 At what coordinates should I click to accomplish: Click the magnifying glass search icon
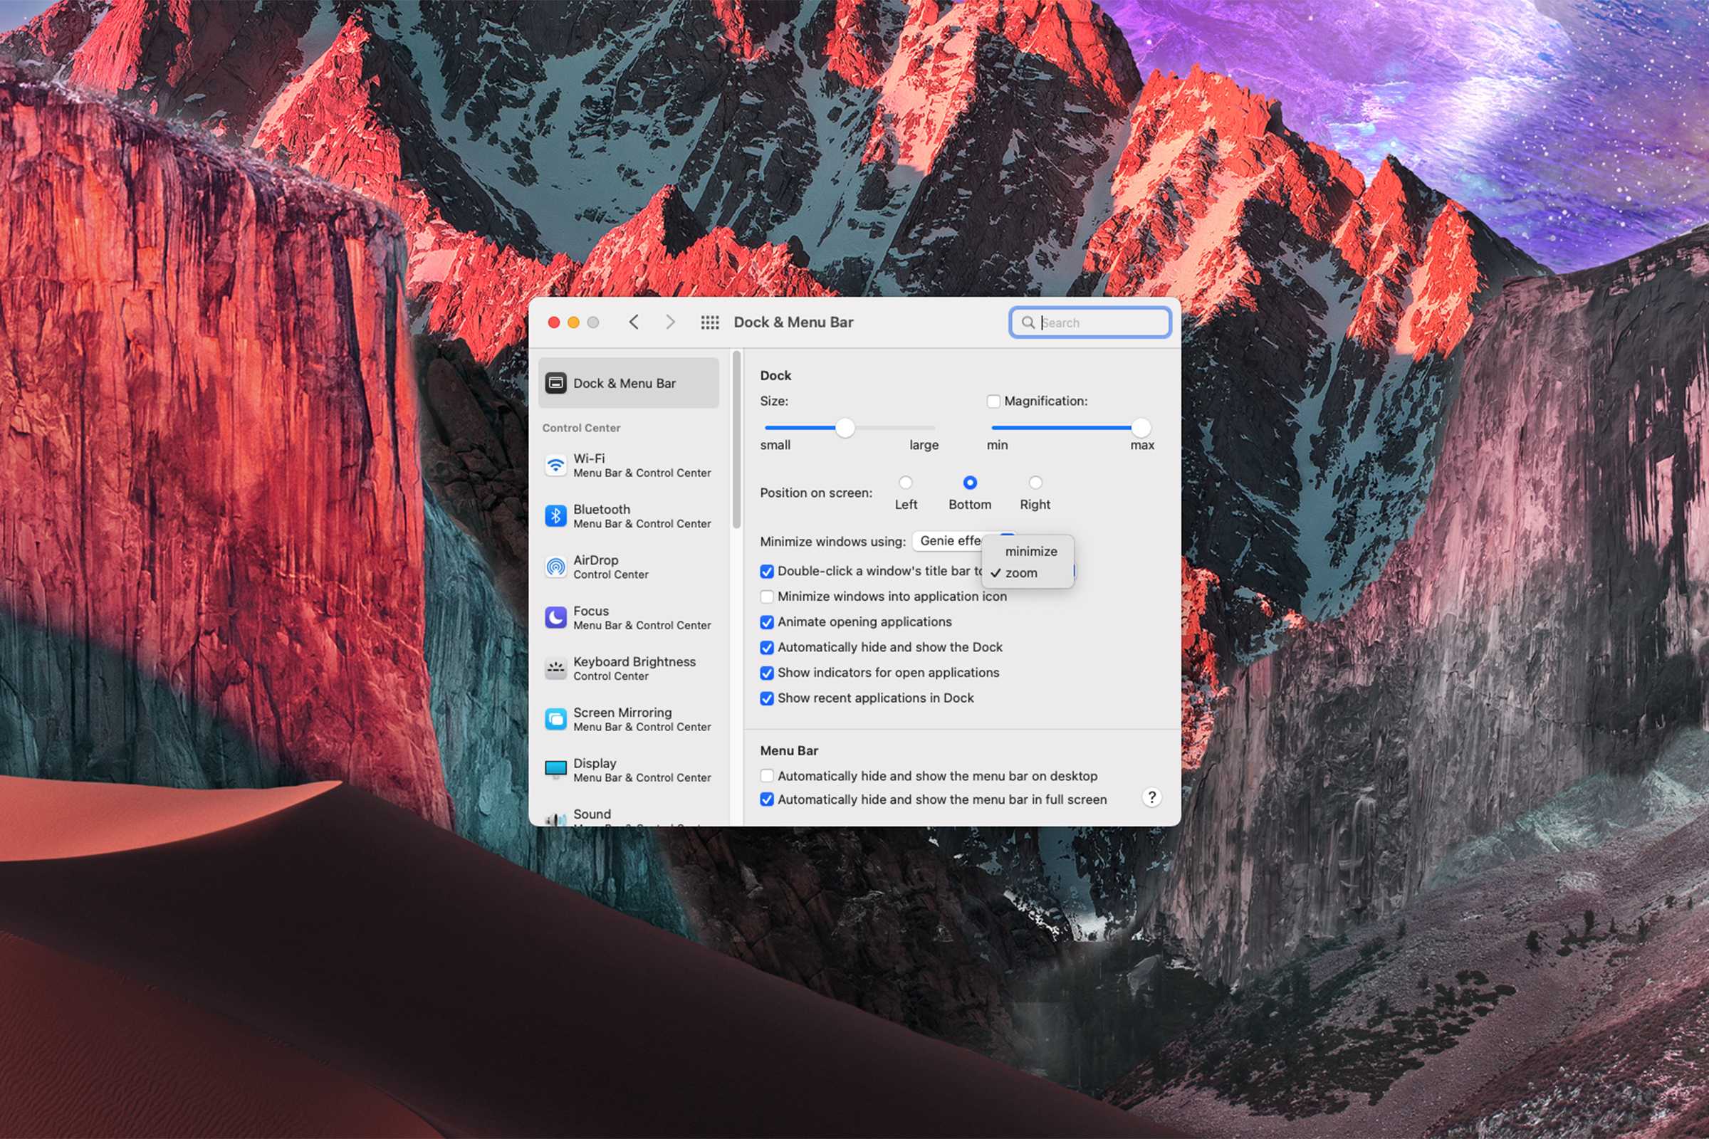coord(1028,322)
